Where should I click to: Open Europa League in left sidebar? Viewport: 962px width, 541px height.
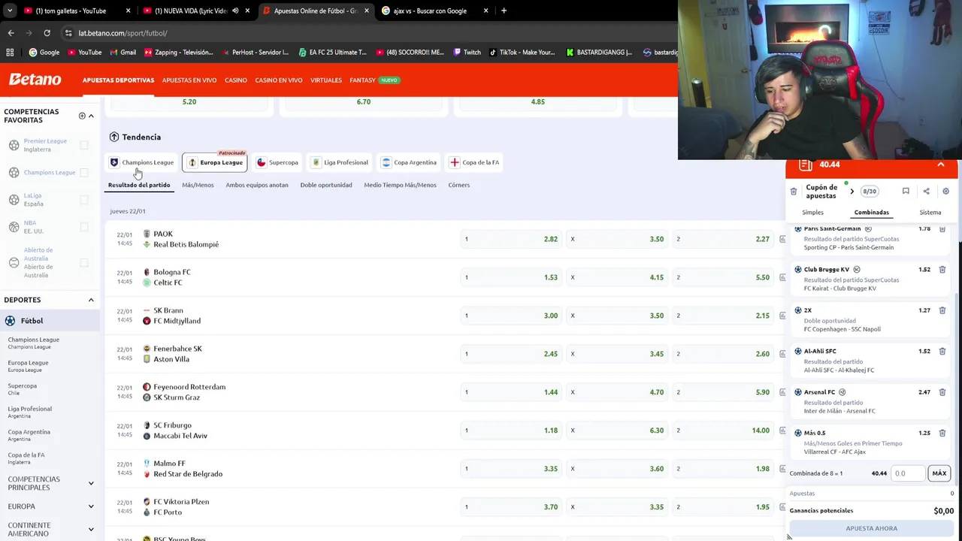(28, 366)
